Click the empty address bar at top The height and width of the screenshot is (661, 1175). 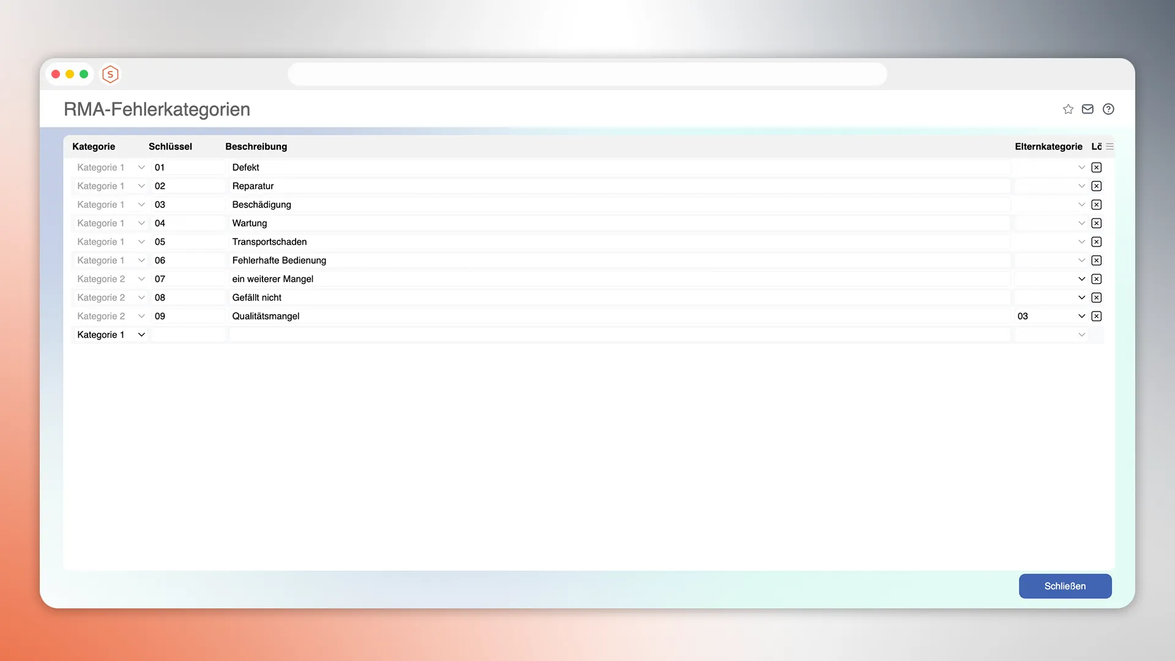(587, 74)
